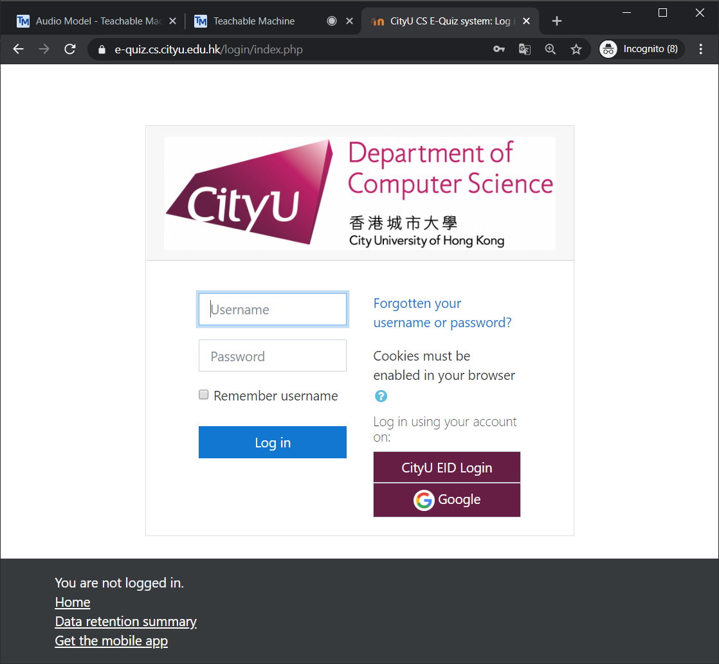Viewport: 719px width, 664px height.
Task: Click the address bar URL text
Action: coord(208,49)
